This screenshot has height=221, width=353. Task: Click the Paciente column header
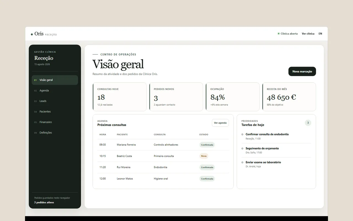click(x=122, y=135)
